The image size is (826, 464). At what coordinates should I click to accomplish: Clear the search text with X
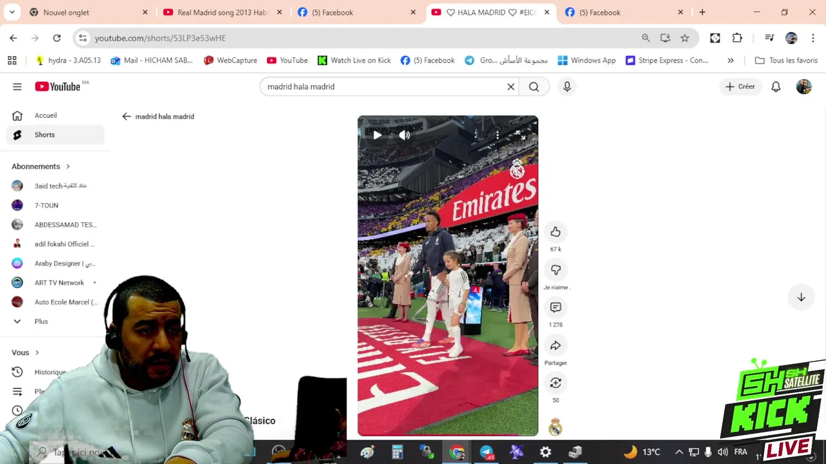(510, 86)
